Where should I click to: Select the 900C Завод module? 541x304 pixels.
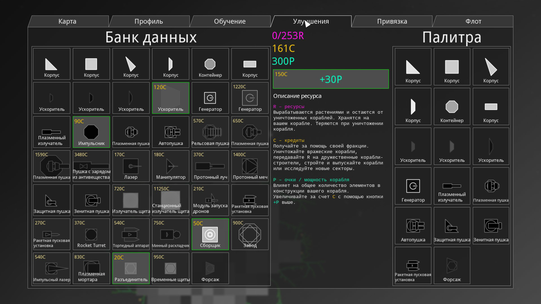point(250,234)
